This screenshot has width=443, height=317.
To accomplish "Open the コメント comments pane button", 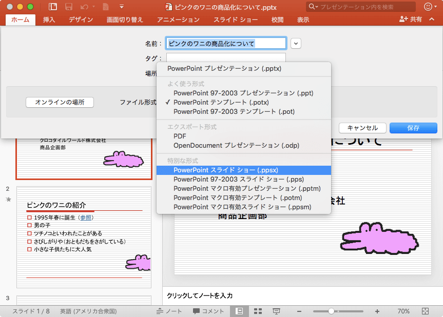I will [208, 311].
